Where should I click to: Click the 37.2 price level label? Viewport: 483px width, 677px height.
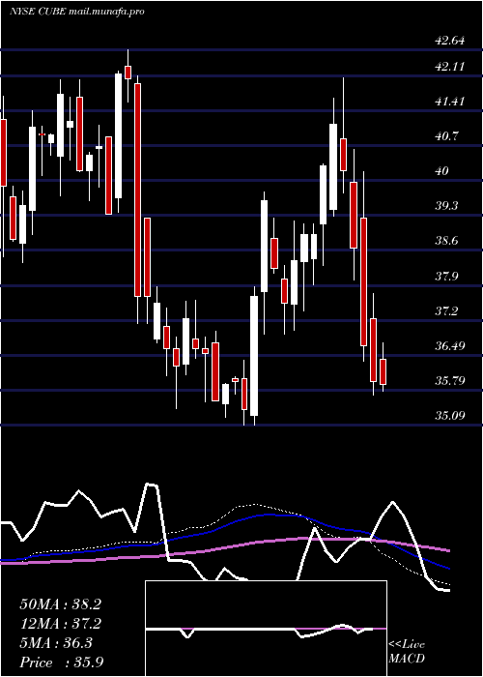point(446,310)
